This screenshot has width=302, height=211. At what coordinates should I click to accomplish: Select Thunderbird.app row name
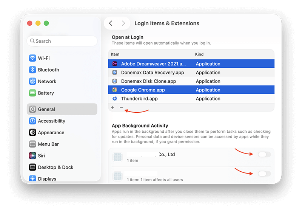point(139,99)
